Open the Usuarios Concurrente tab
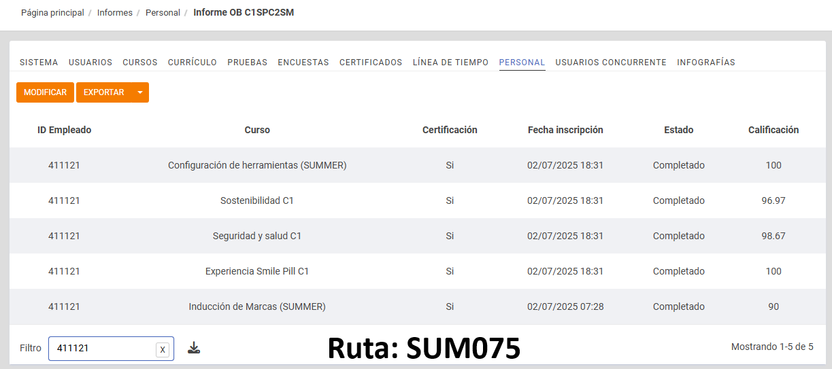This screenshot has width=832, height=369. [611, 63]
